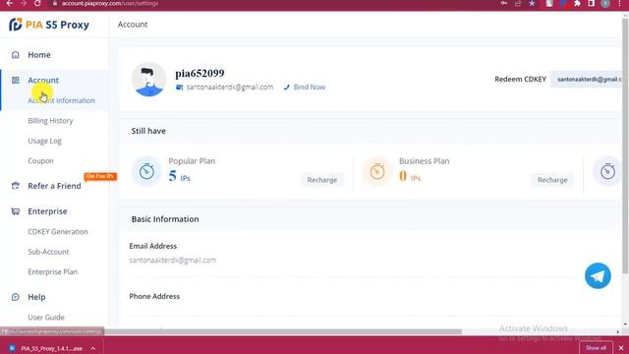Screen dimensions: 629x354
Task: Open Sub-Account page
Action: [x=48, y=252]
